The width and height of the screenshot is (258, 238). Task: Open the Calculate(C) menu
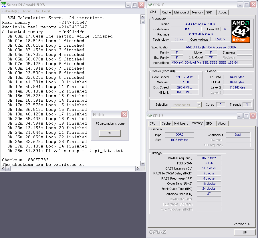pyautogui.click(x=11, y=11)
